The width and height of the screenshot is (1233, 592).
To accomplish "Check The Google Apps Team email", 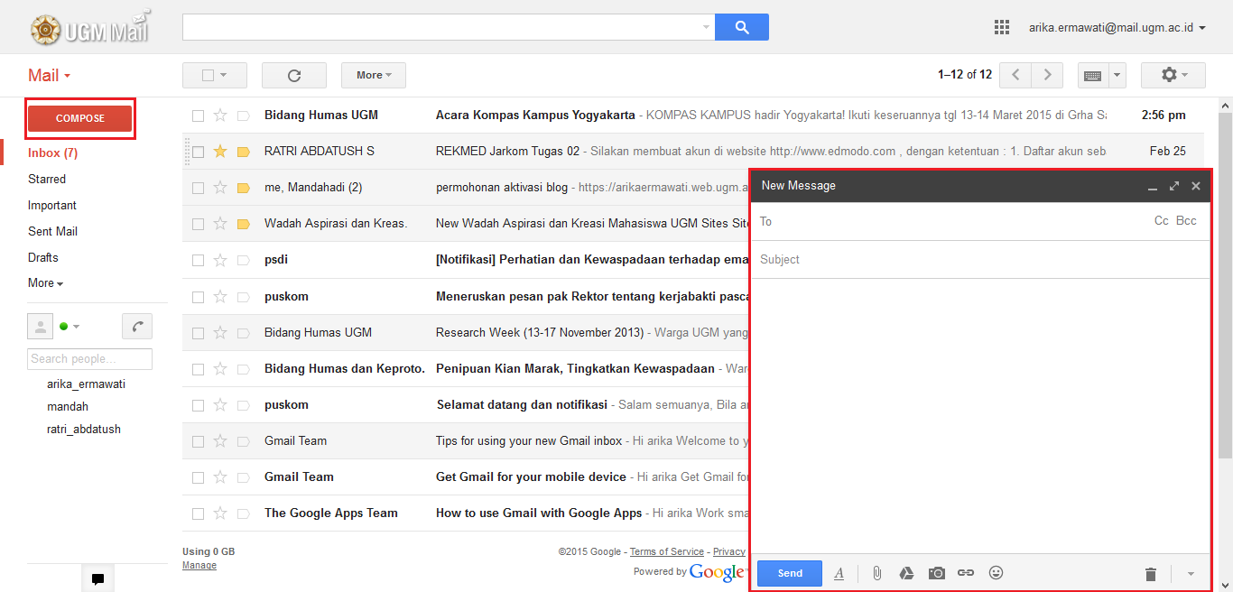I will click(x=198, y=513).
